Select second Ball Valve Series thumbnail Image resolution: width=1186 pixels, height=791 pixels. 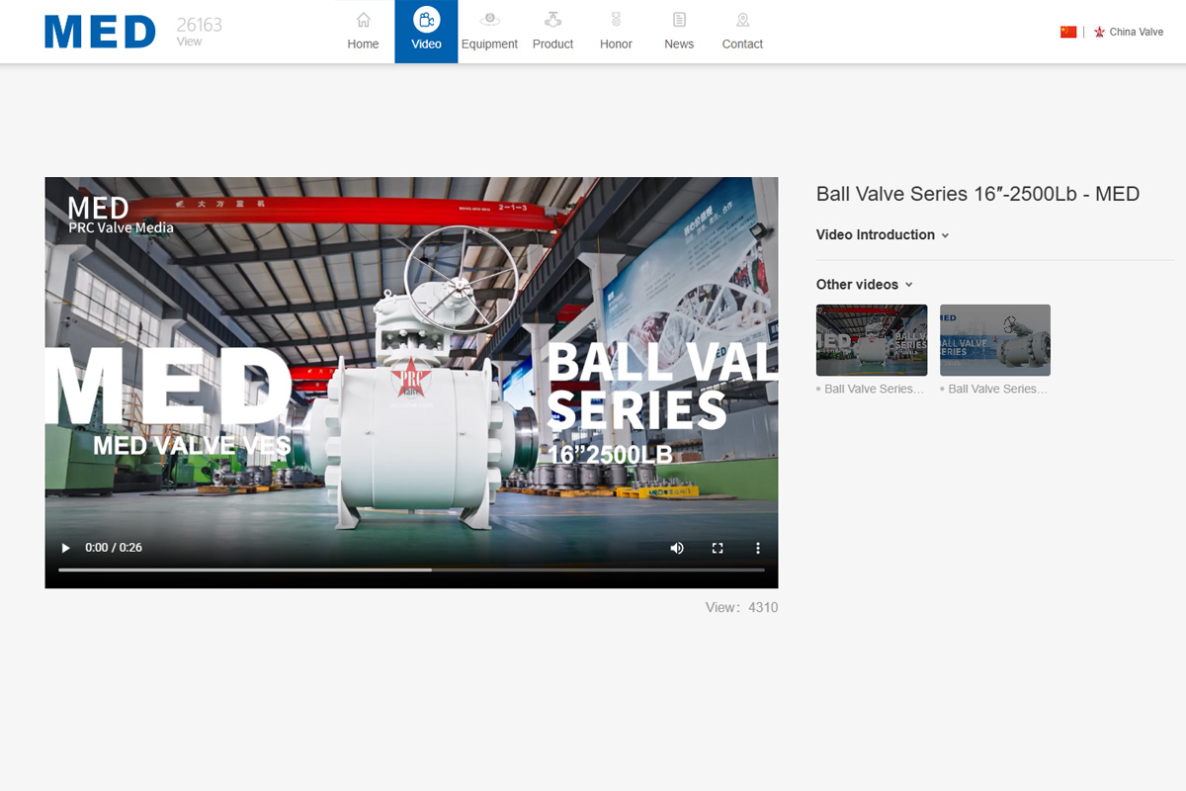click(x=994, y=340)
